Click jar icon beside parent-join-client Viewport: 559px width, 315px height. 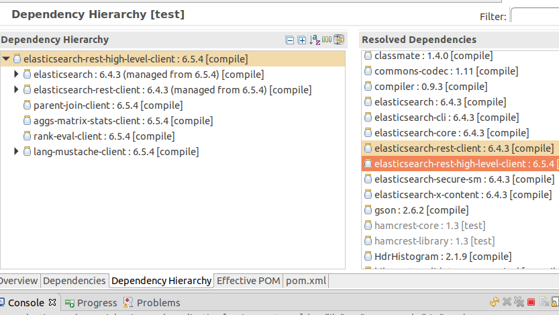tap(27, 105)
